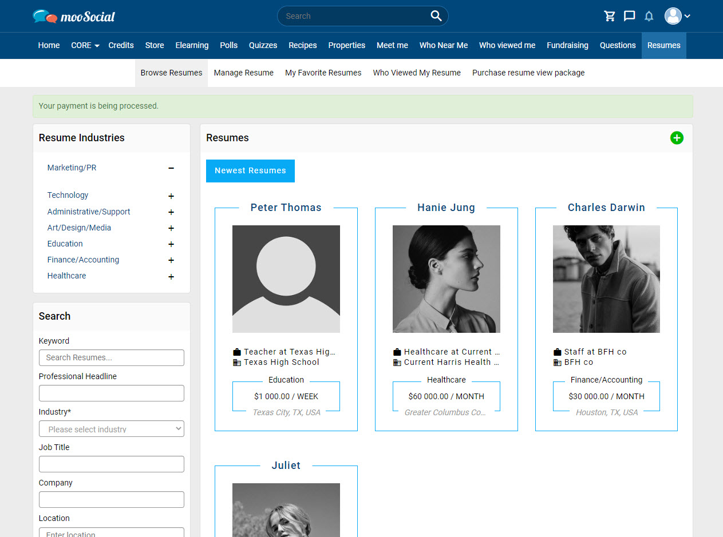Screen dimensions: 723x537
Task: Open the messages chat icon
Action: pyautogui.click(x=629, y=16)
